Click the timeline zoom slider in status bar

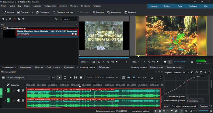coord(201,111)
